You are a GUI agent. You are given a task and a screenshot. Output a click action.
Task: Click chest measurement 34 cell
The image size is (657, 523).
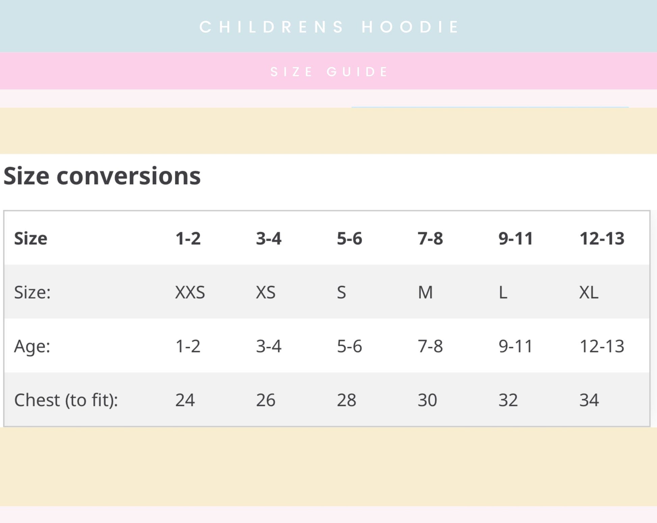click(589, 400)
